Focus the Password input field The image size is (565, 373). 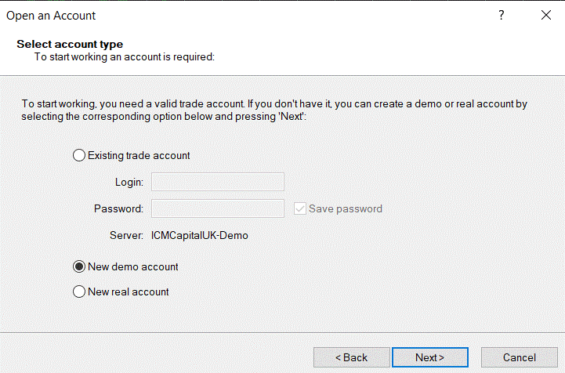click(218, 208)
